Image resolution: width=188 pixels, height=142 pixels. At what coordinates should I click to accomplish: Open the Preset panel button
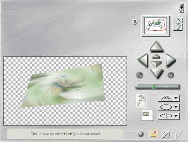(x=178, y=24)
